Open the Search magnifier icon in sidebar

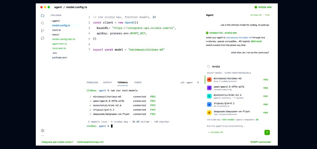(x=43, y=23)
